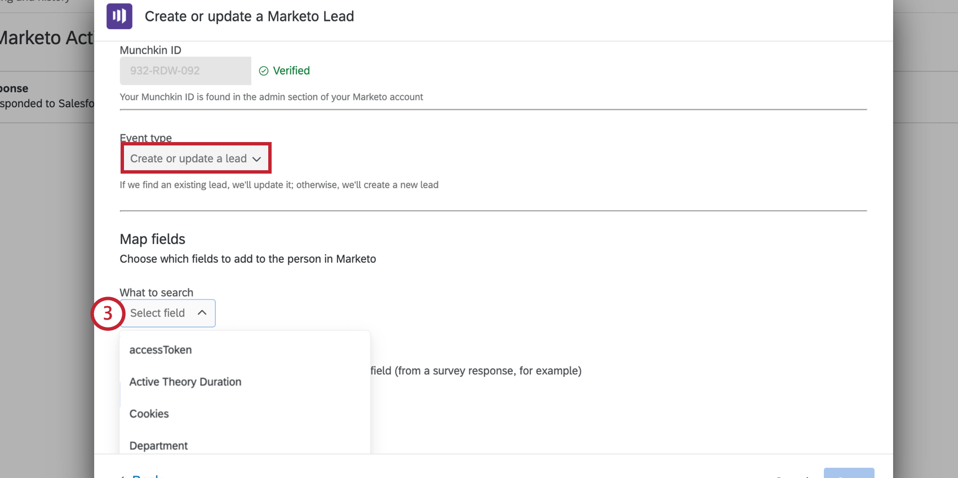Collapse the list using Select field's up chevron
Screen dimensions: 958x478
point(202,313)
